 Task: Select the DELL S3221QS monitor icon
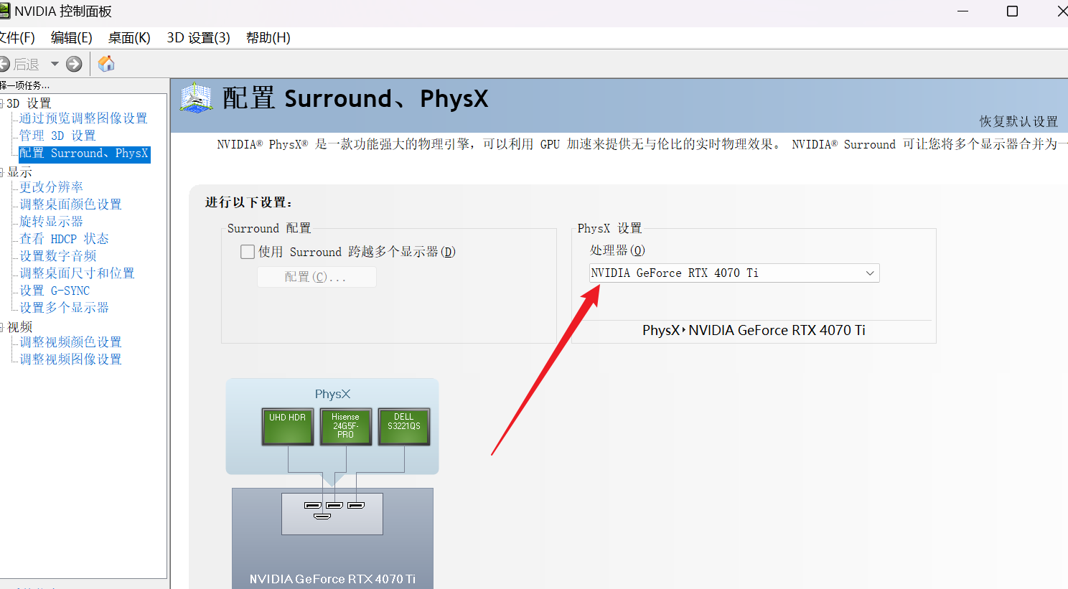tap(404, 427)
